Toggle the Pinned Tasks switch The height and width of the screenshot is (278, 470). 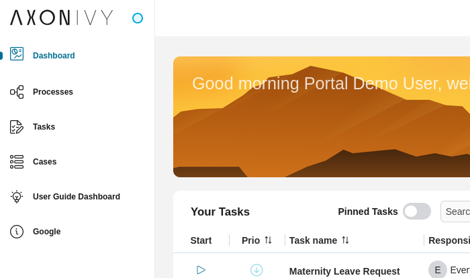click(x=416, y=212)
